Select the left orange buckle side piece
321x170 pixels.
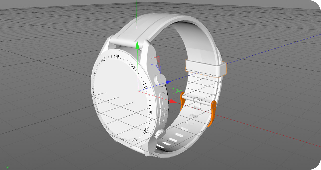click(182, 101)
